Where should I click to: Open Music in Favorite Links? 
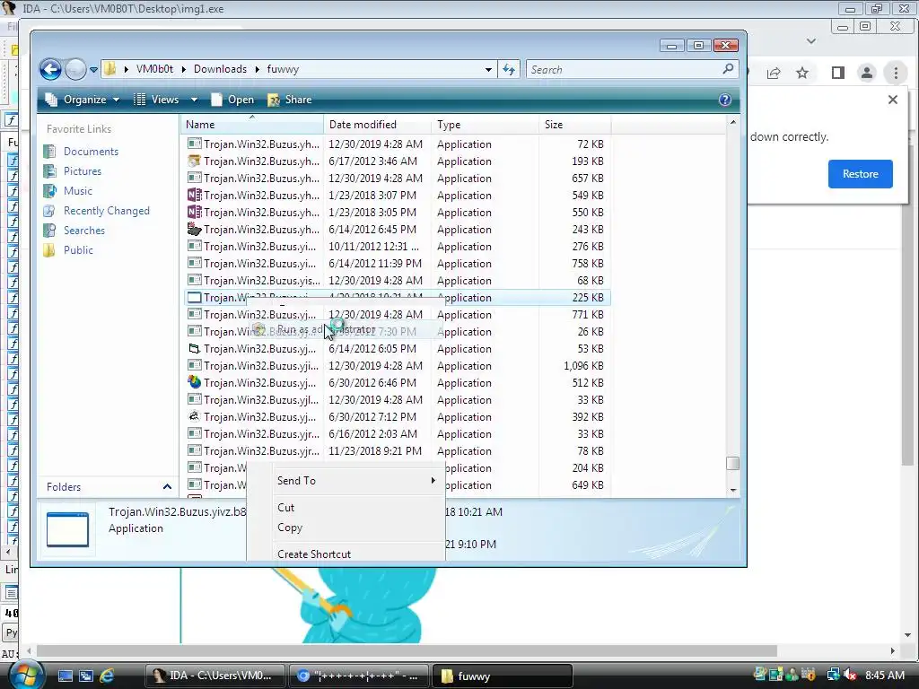78,191
